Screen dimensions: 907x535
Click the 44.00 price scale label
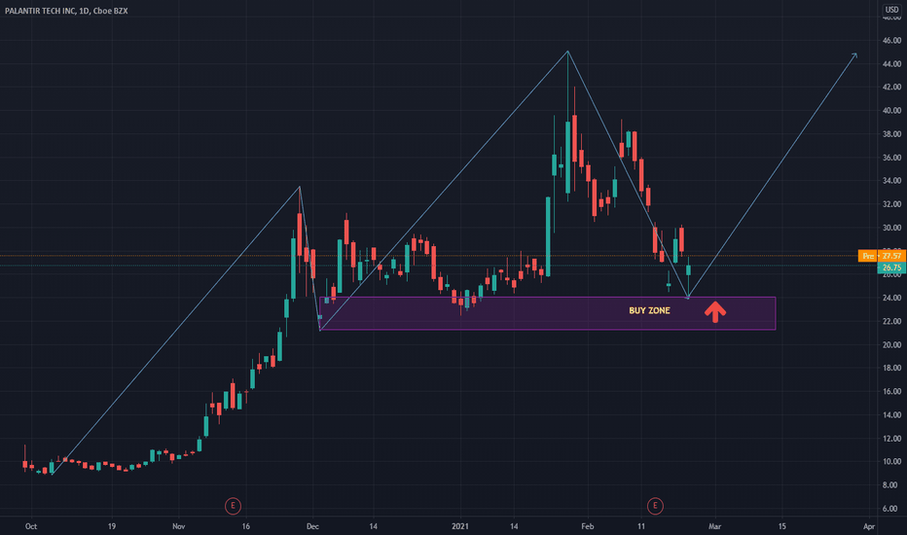[x=891, y=63]
